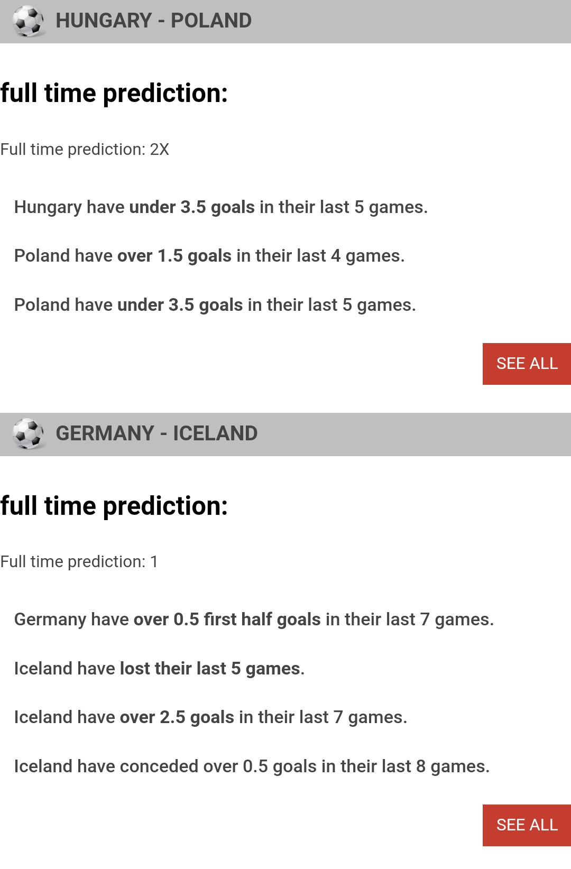Click the soccer ball icon beside Germany - Iceland

[29, 433]
